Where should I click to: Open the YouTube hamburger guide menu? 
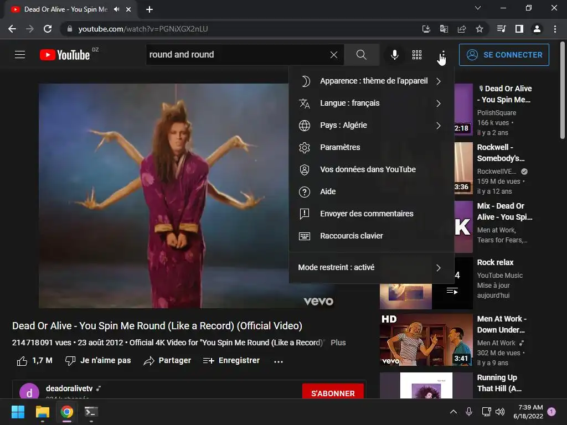click(20, 55)
